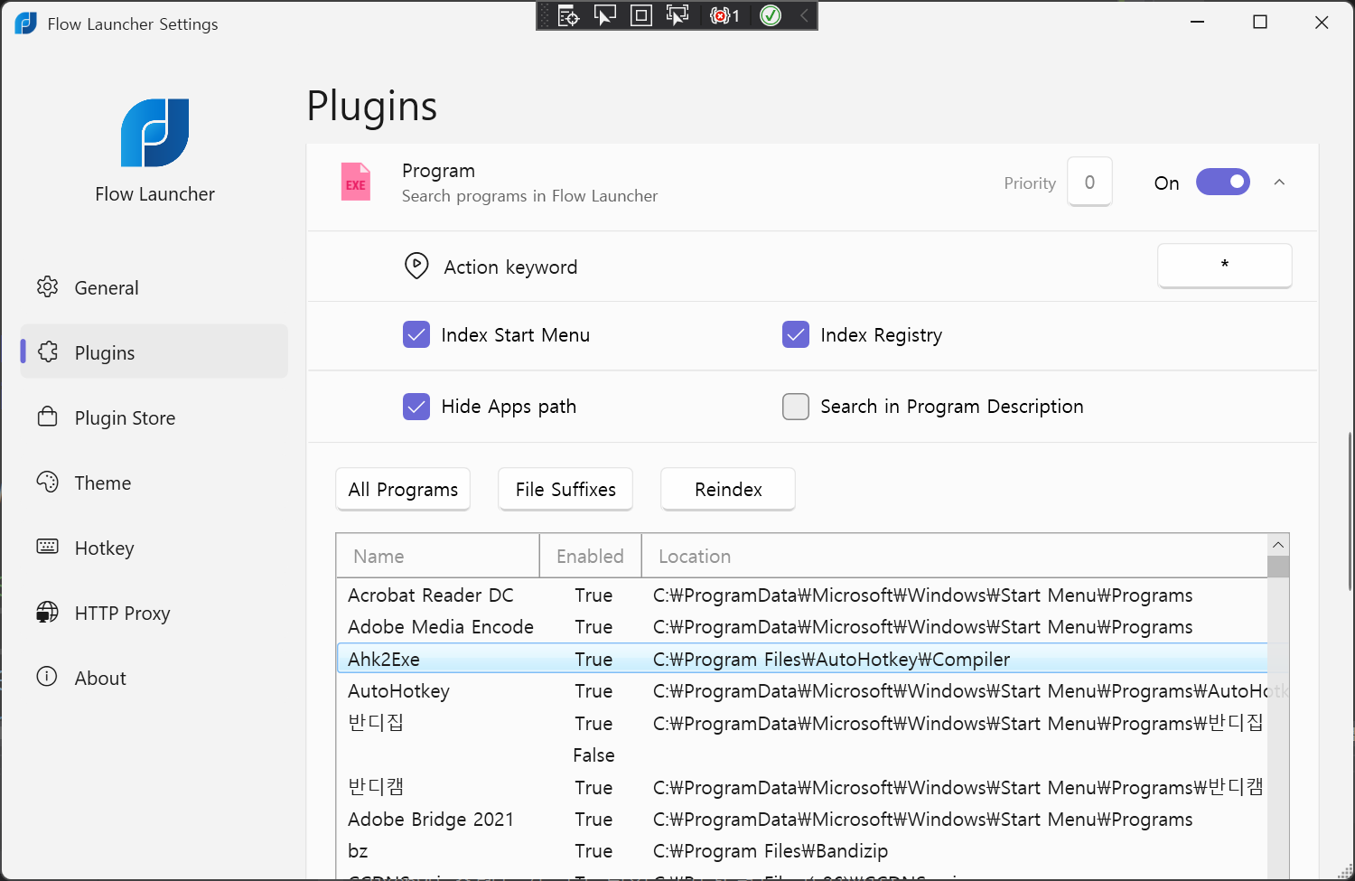This screenshot has height=881, width=1355.
Task: Click the HTTP Proxy globe icon
Action: [x=47, y=613]
